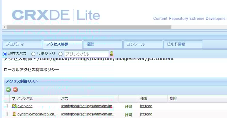Image resolution: width=227 pixels, height=118 pixels.
Task: Click the everyone principal link
Action: 25,106
